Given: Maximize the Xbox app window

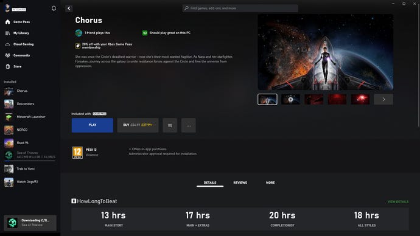Looking at the screenshot, I should point(404,4).
